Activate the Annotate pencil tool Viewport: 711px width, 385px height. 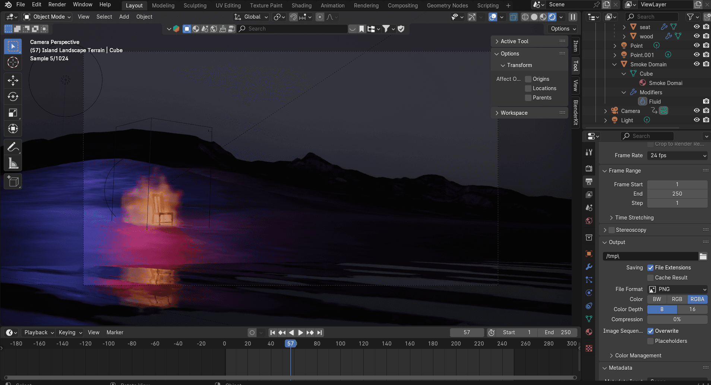(x=13, y=147)
